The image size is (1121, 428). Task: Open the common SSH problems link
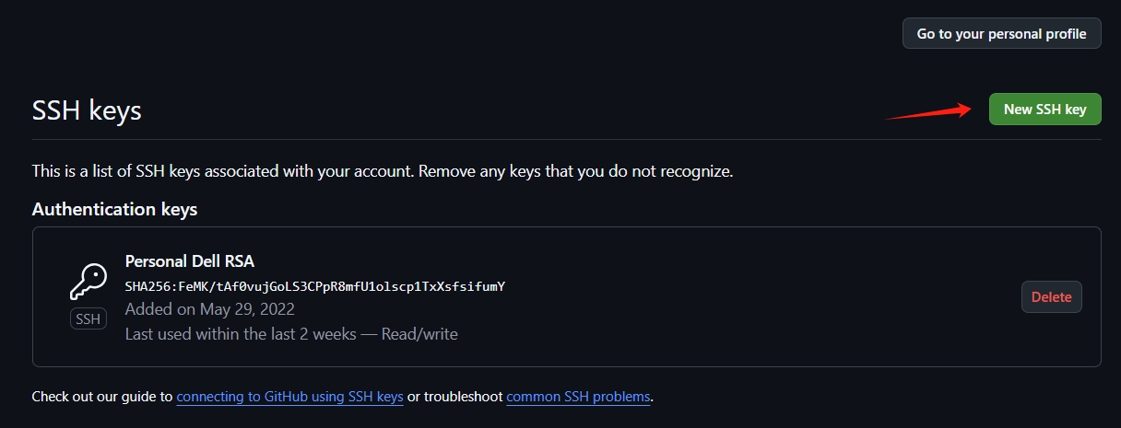(578, 398)
